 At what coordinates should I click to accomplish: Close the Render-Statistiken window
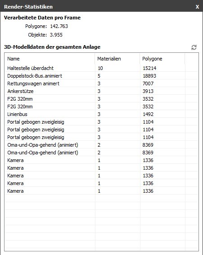click(x=197, y=7)
